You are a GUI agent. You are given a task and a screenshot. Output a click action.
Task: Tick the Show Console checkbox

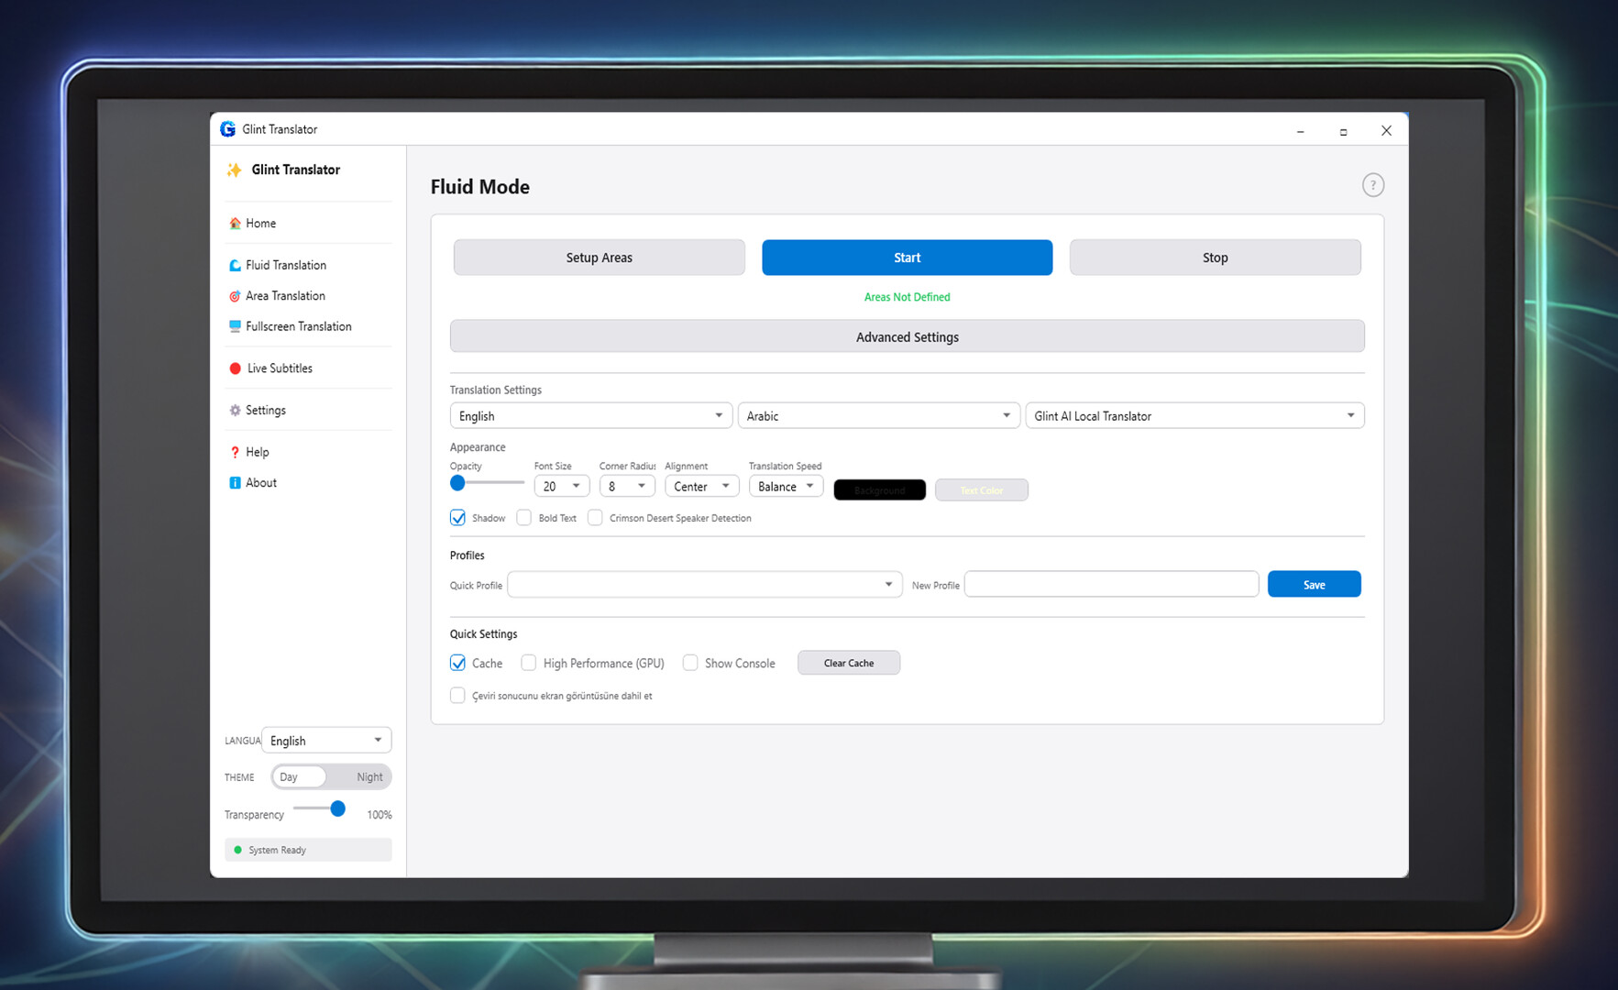pyautogui.click(x=690, y=663)
